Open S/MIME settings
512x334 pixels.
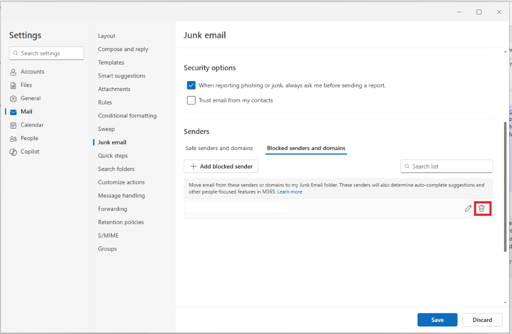tap(108, 235)
